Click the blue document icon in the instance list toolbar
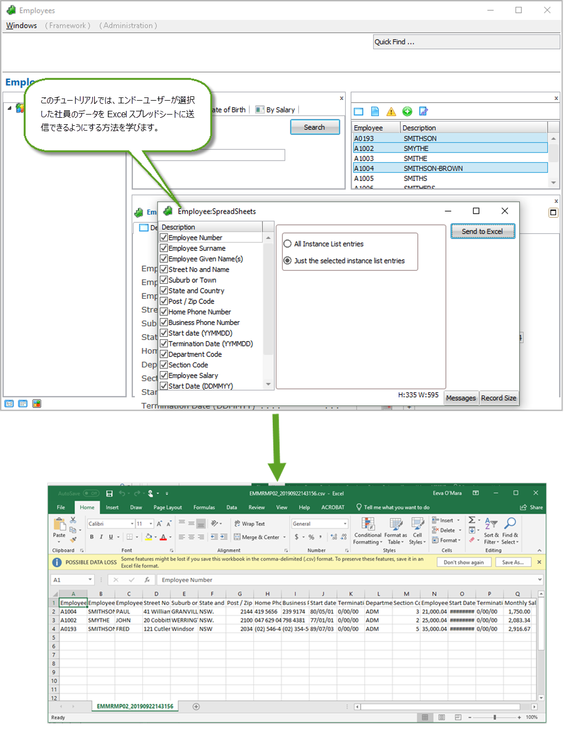The width and height of the screenshot is (576, 741). pos(375,111)
